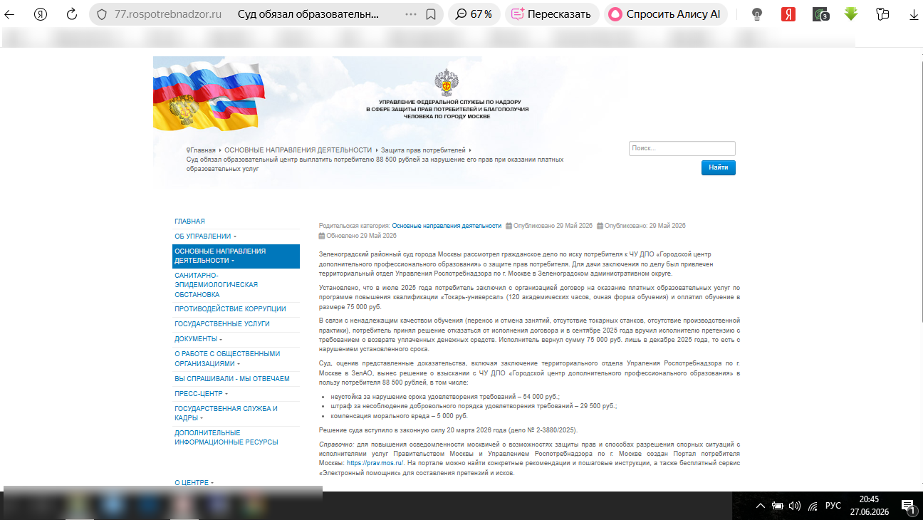This screenshot has height=520, width=923.
Task: Open ПРОТИВОДЕЙСТВИЕ КОРРУПЦИИ menu item
Action: (x=230, y=309)
